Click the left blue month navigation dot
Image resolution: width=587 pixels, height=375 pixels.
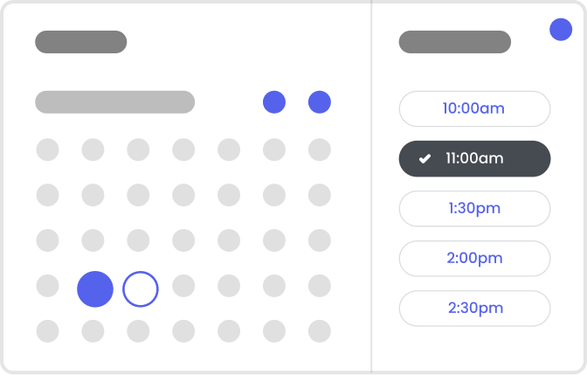274,102
